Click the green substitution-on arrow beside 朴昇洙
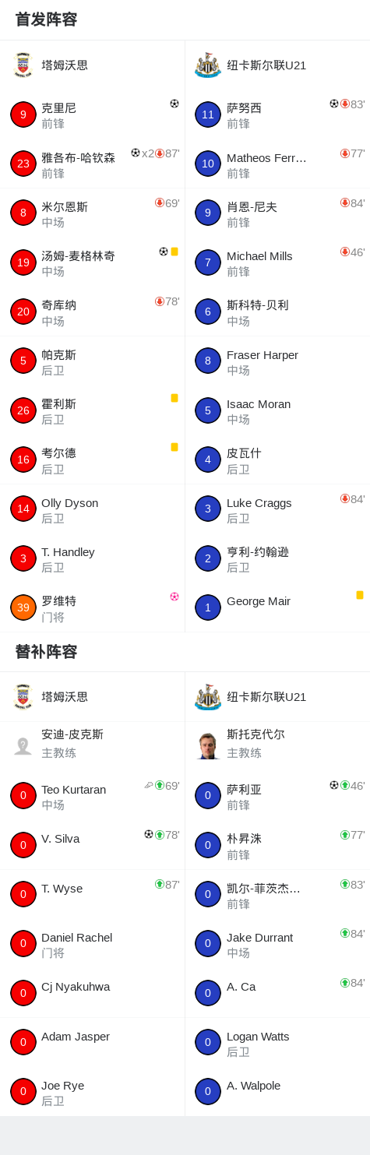This screenshot has width=370, height=1155. tap(344, 835)
